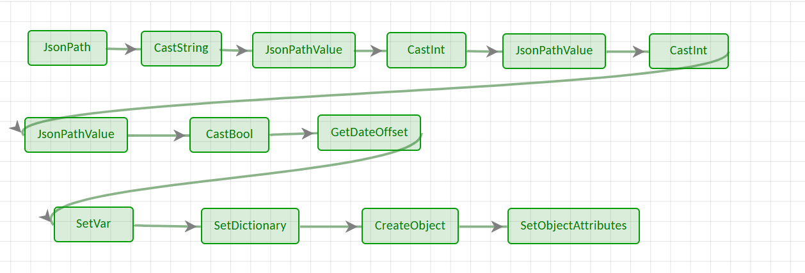Click the CastString node

[x=181, y=49]
